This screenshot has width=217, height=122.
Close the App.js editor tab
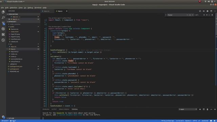[x=67, y=11]
